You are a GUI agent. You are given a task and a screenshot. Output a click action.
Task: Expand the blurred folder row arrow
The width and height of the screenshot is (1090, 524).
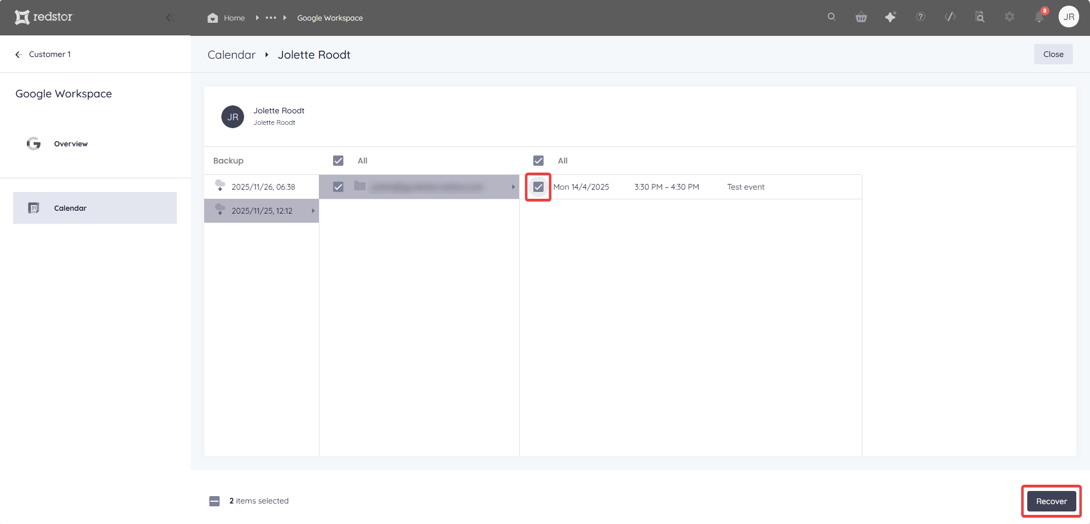[513, 187]
